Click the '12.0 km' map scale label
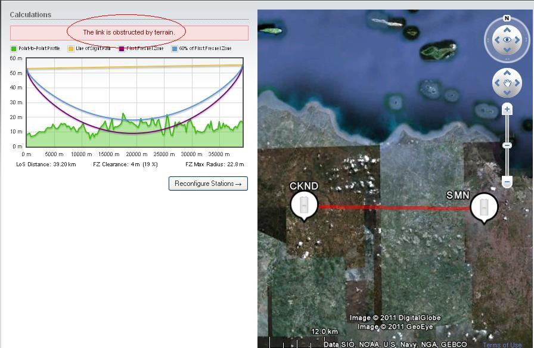The image size is (534, 348). coord(325,331)
